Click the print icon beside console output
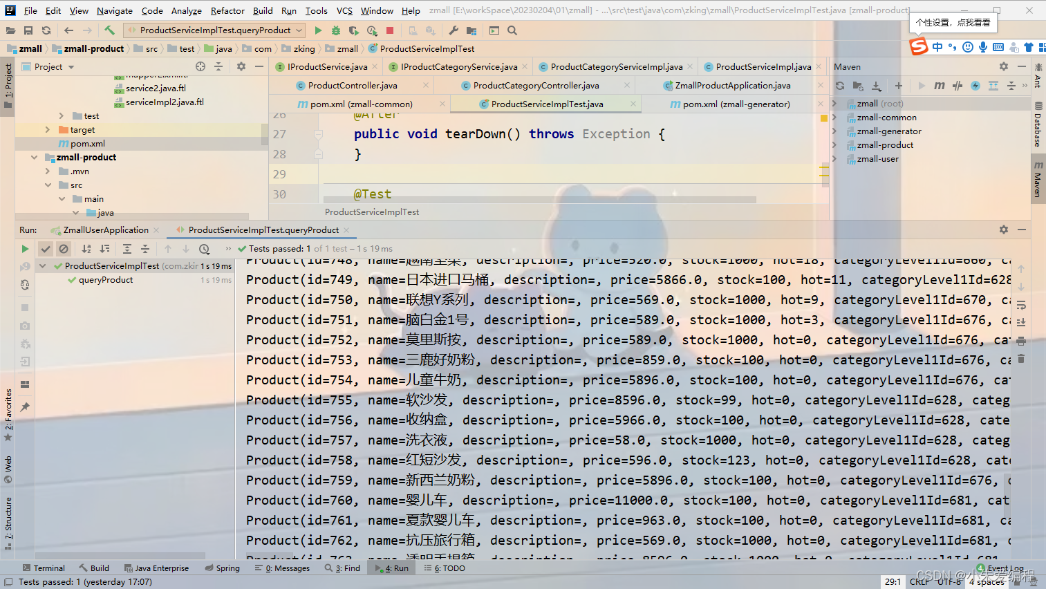This screenshot has height=589, width=1046. tap(1021, 341)
